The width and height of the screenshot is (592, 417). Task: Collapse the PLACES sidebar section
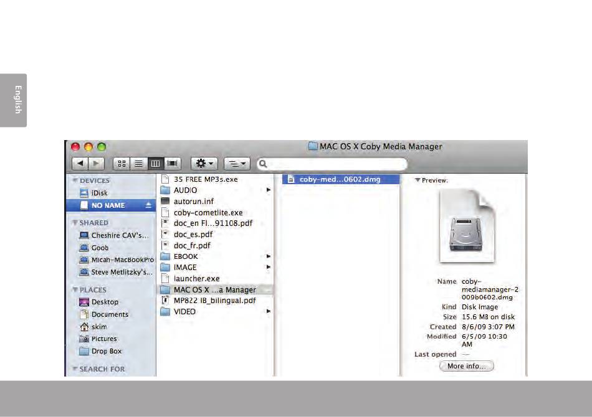point(75,289)
